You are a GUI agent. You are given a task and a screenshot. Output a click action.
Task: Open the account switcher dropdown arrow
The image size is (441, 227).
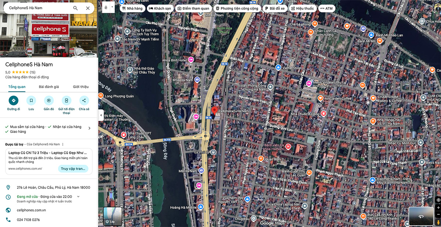pos(112,7)
